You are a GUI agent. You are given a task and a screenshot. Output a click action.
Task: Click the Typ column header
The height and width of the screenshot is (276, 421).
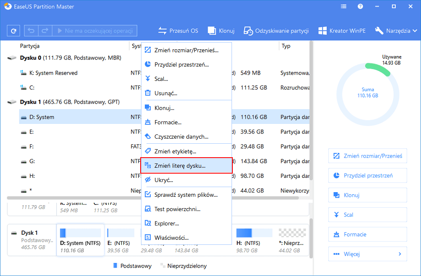(286, 46)
